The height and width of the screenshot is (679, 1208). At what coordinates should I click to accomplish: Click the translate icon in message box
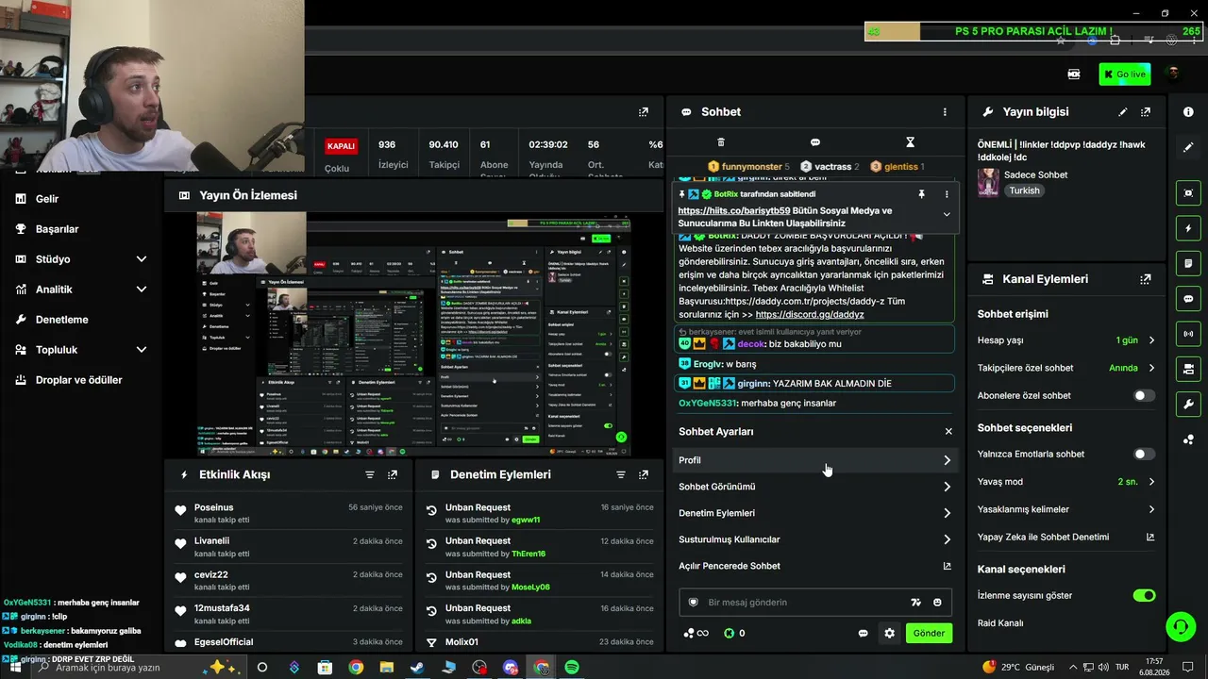point(915,603)
